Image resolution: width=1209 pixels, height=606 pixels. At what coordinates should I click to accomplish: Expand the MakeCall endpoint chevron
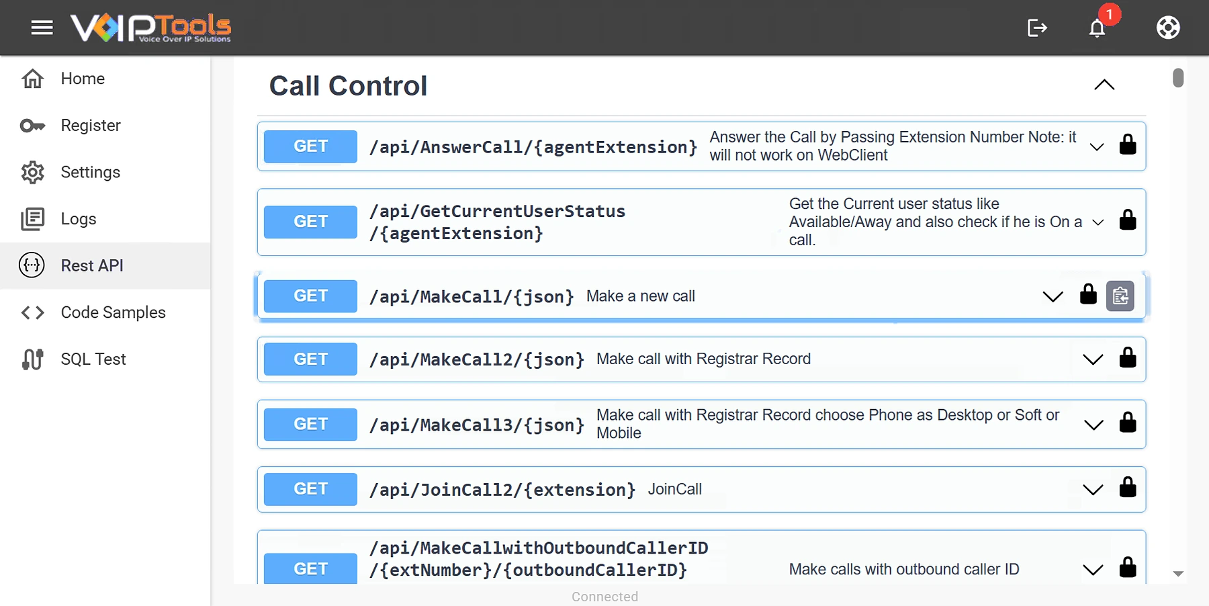point(1053,296)
